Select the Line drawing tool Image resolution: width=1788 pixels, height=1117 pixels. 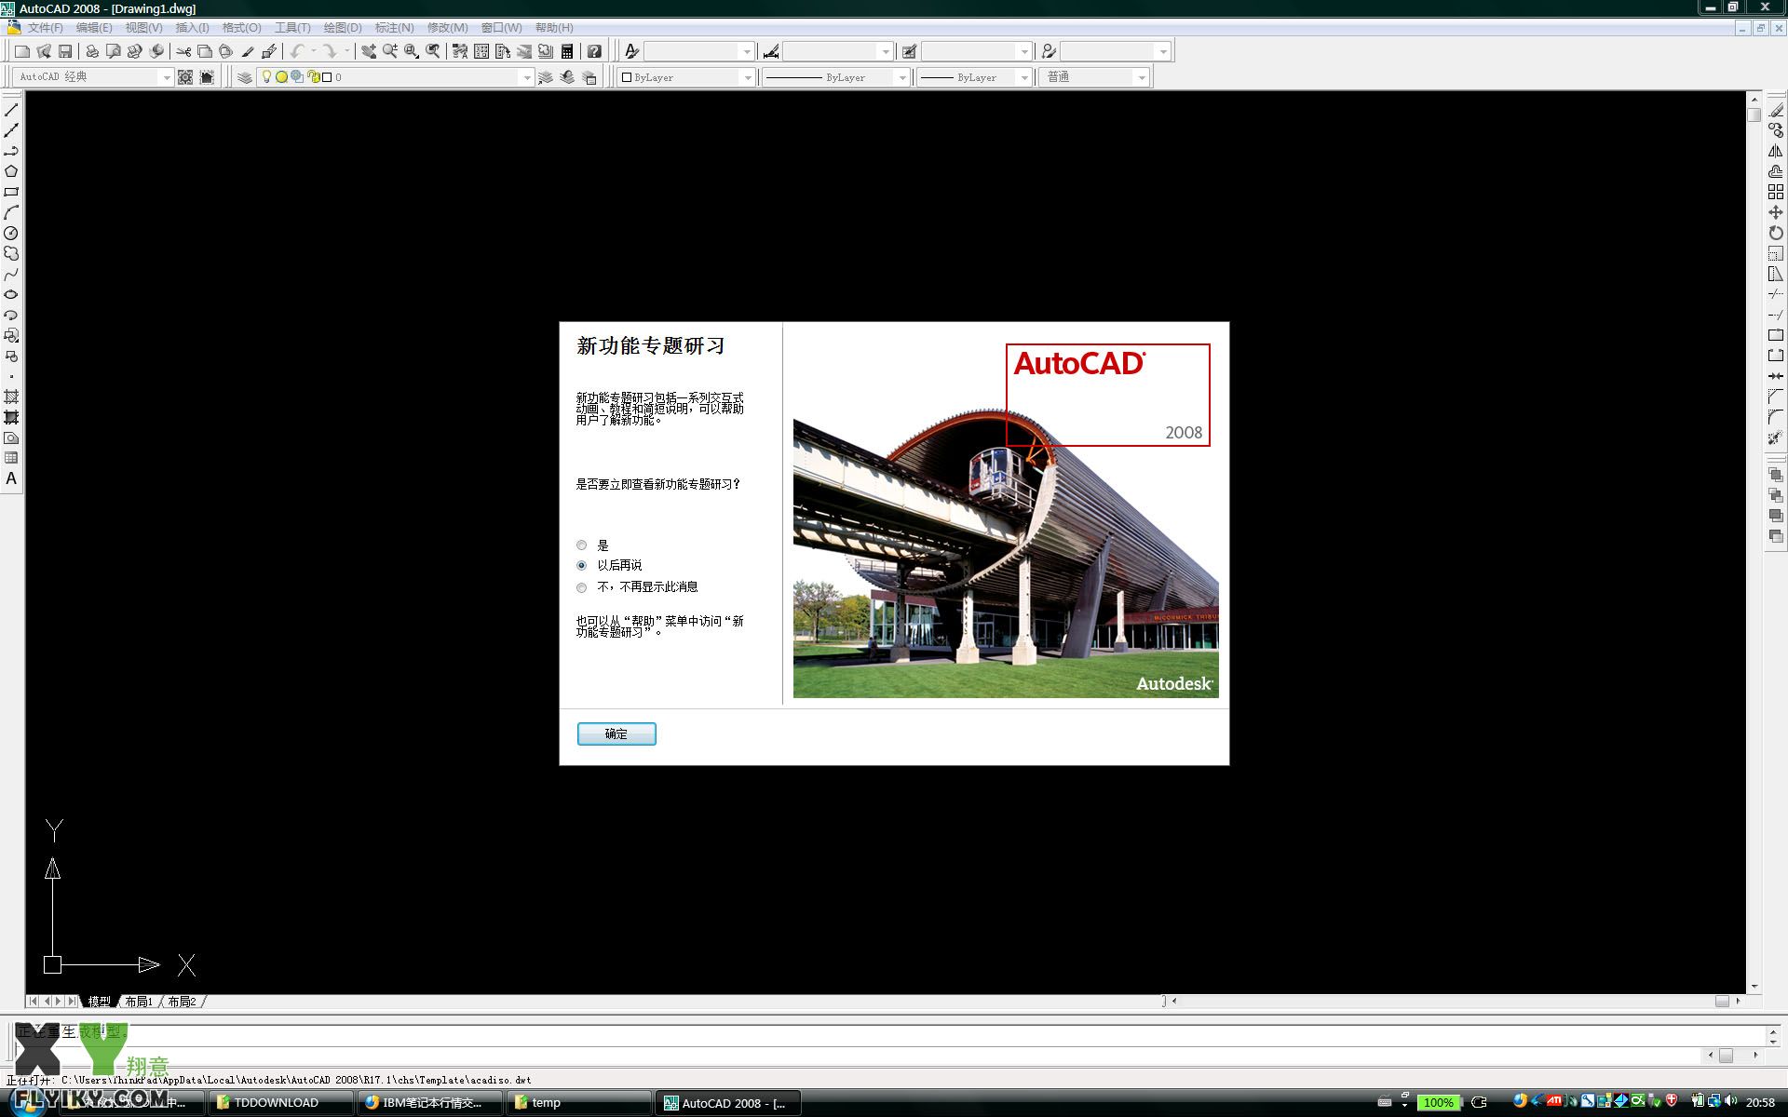click(11, 110)
